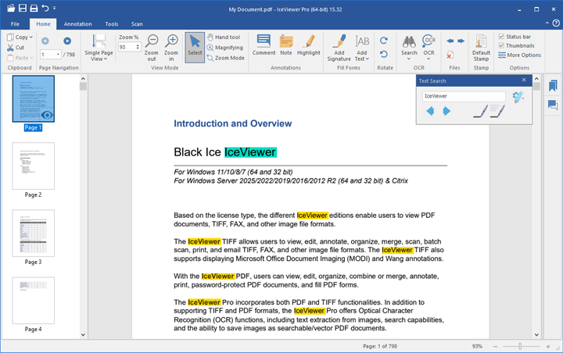Viewport: 563px width, 353px height.
Task: Click the Undo arrow in title bar
Action: [45, 8]
